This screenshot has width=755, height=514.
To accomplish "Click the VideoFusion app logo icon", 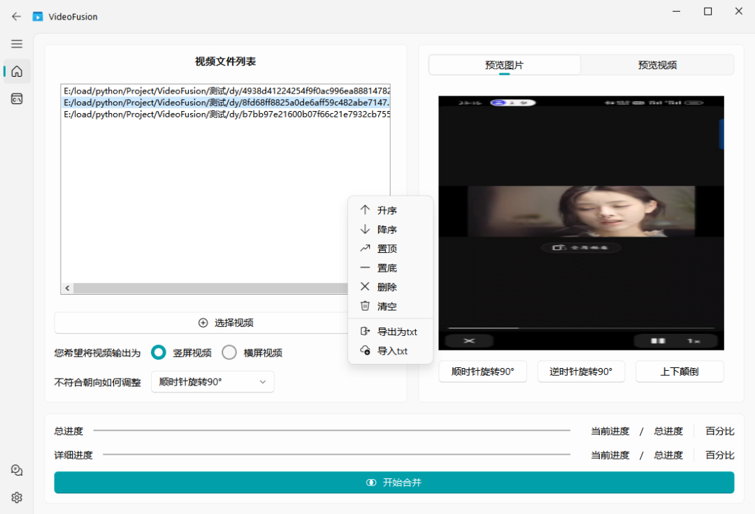I will point(38,16).
